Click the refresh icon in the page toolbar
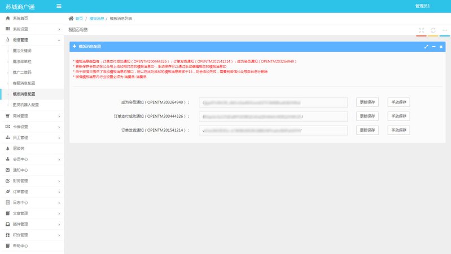 433,30
